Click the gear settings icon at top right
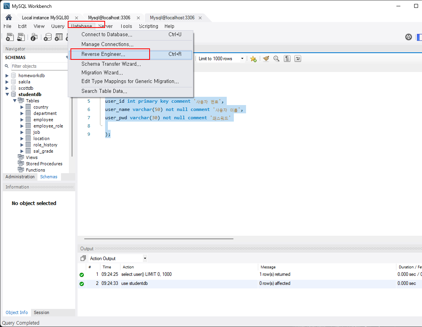 click(x=409, y=37)
